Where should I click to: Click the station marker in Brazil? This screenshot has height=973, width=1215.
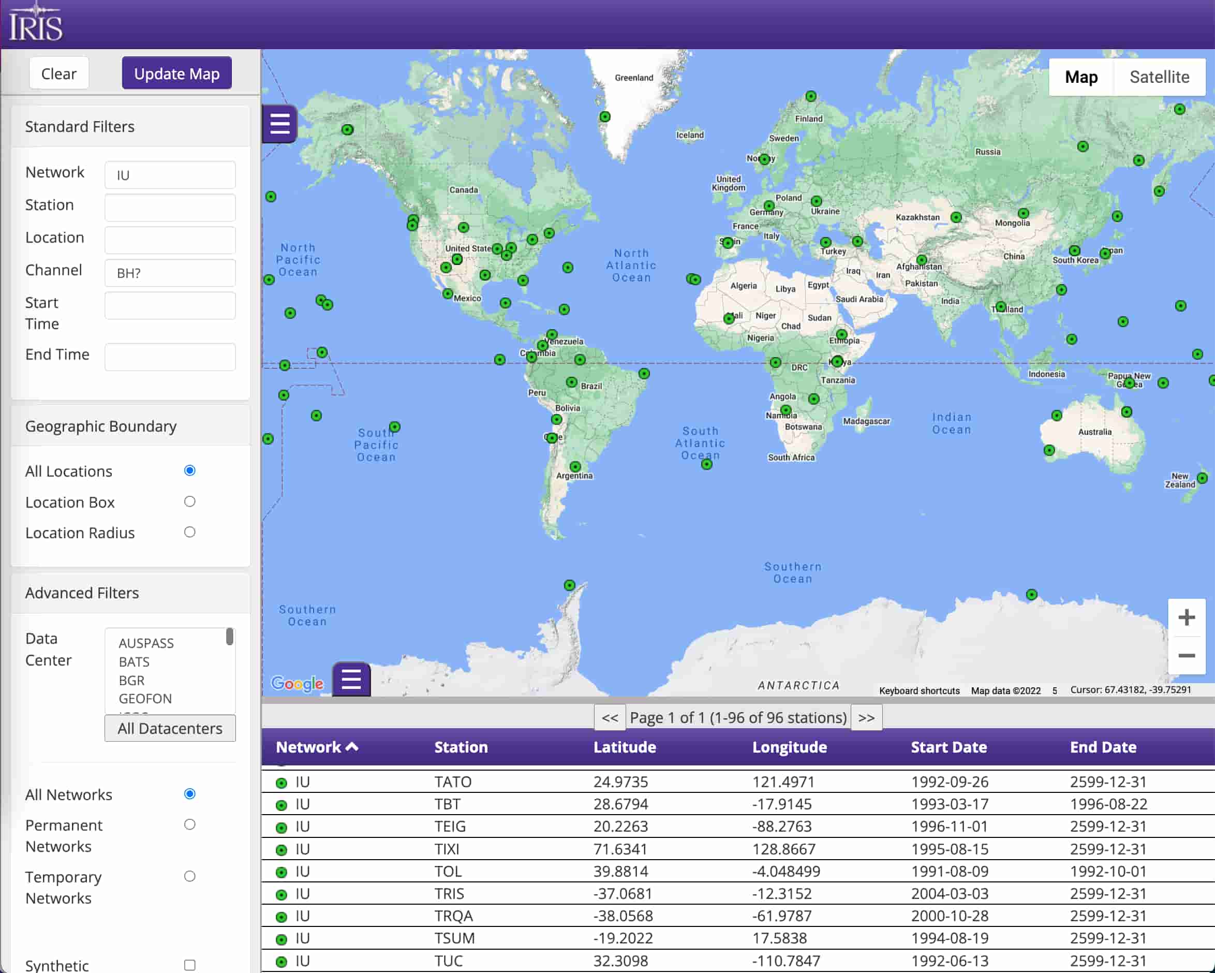coord(571,382)
